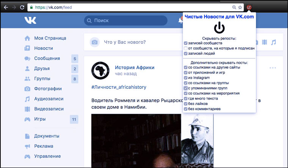Go back with the browser back arrow
The width and height of the screenshot is (288, 168).
6,7
